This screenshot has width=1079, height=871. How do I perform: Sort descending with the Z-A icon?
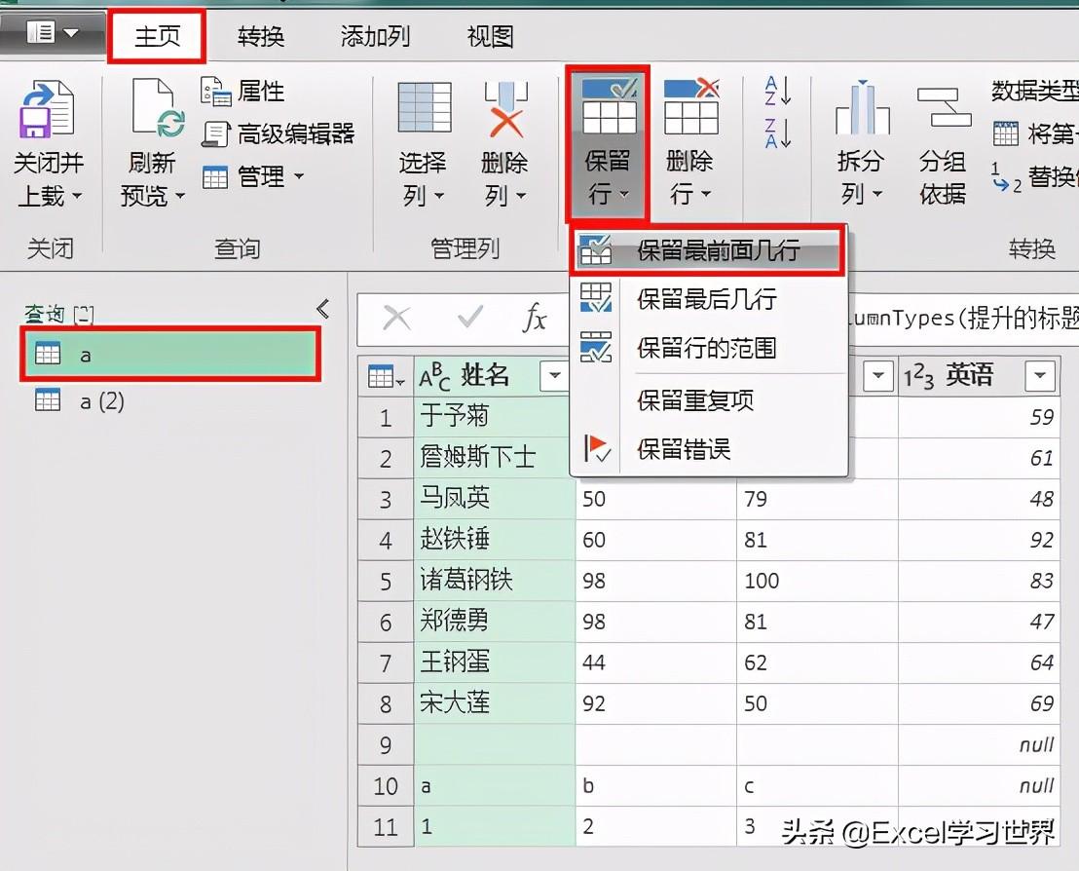(778, 133)
